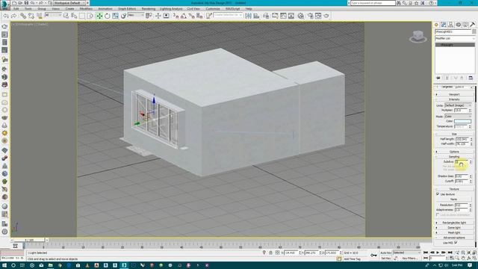Viewport: 478px width, 269px height.
Task: Expand the Dome light rollout
Action: (454, 227)
